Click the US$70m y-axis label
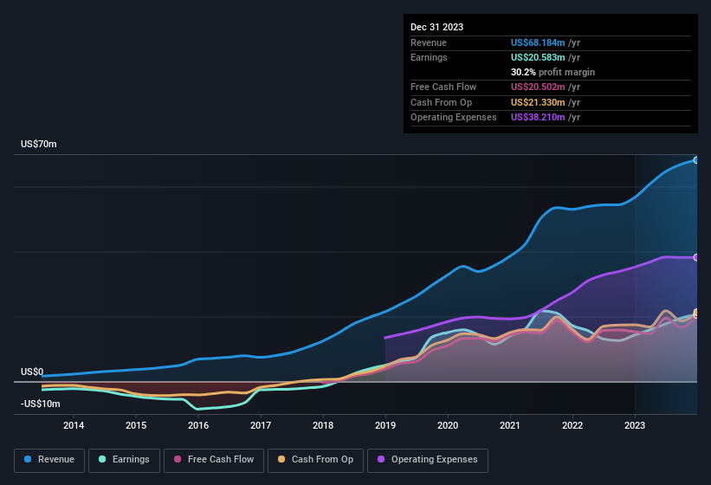The width and height of the screenshot is (711, 485). [39, 145]
